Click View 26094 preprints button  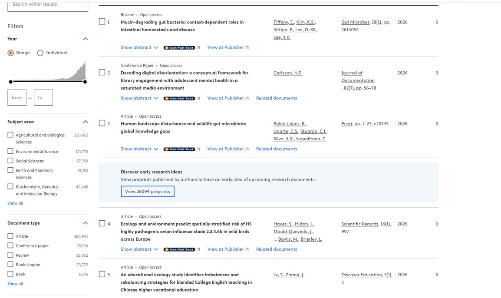point(148,192)
